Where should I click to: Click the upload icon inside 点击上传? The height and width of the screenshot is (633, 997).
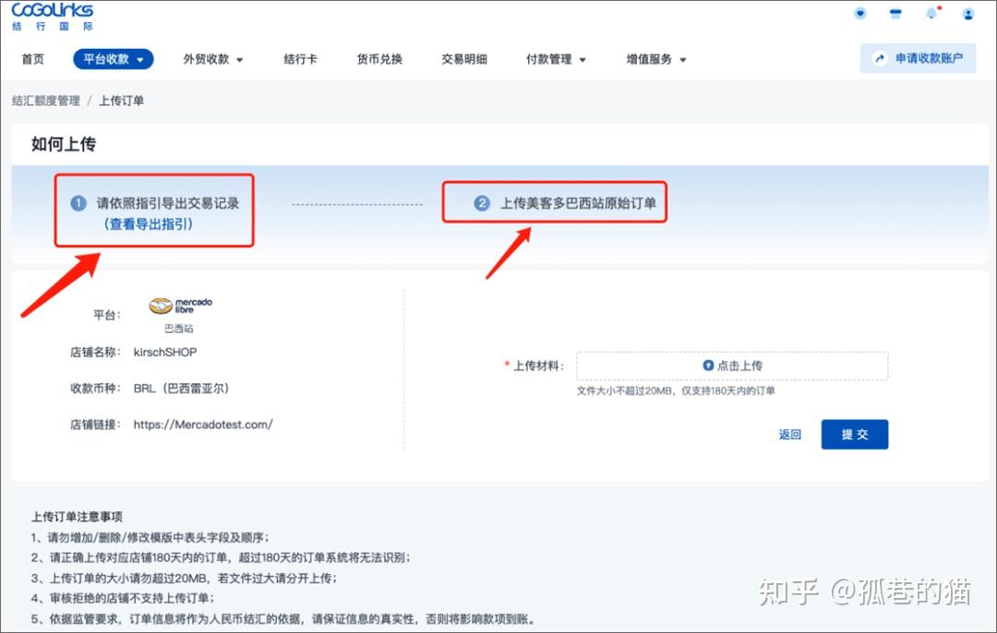pyautogui.click(x=706, y=365)
